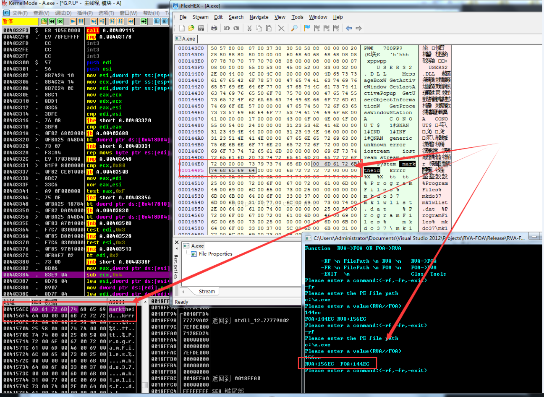Click Print icon in FlexHEX toolbar
544x397 pixels.
214,28
